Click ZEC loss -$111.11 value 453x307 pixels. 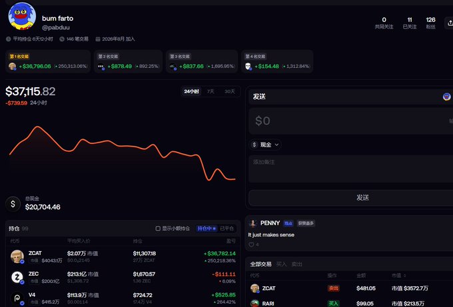click(224, 274)
